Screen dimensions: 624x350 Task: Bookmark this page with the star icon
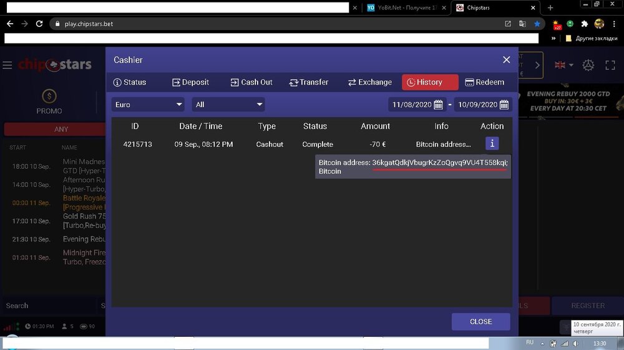coord(537,24)
